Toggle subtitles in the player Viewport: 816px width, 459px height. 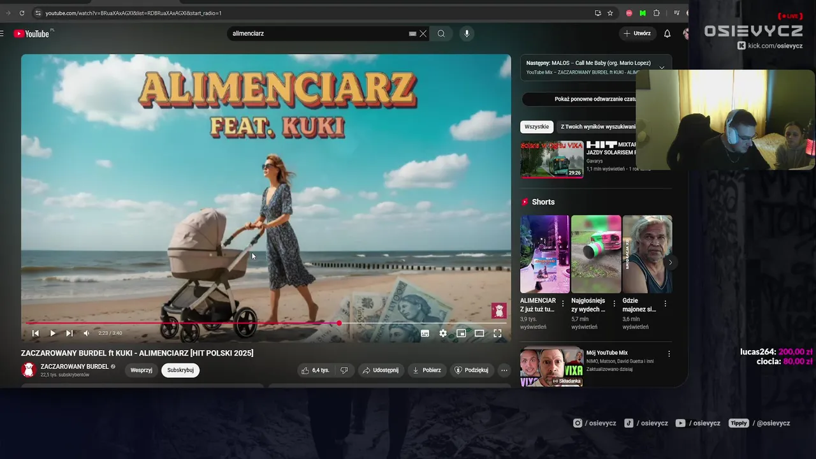click(x=425, y=333)
